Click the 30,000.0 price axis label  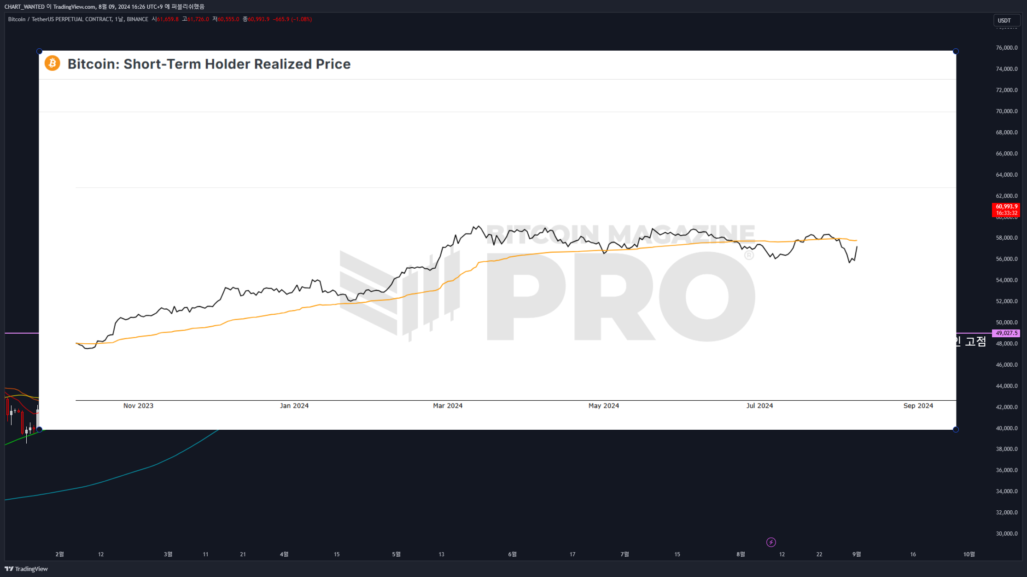coord(1007,534)
